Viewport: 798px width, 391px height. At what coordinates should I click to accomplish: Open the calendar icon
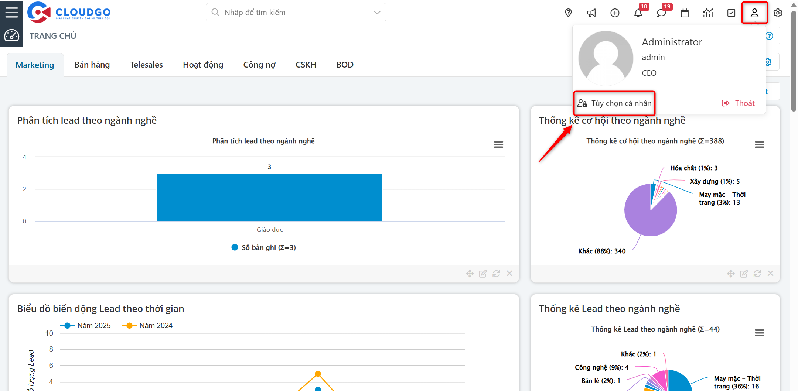(x=685, y=13)
